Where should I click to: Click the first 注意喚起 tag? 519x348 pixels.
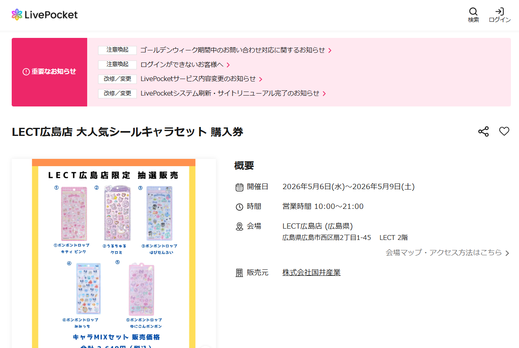click(x=117, y=50)
